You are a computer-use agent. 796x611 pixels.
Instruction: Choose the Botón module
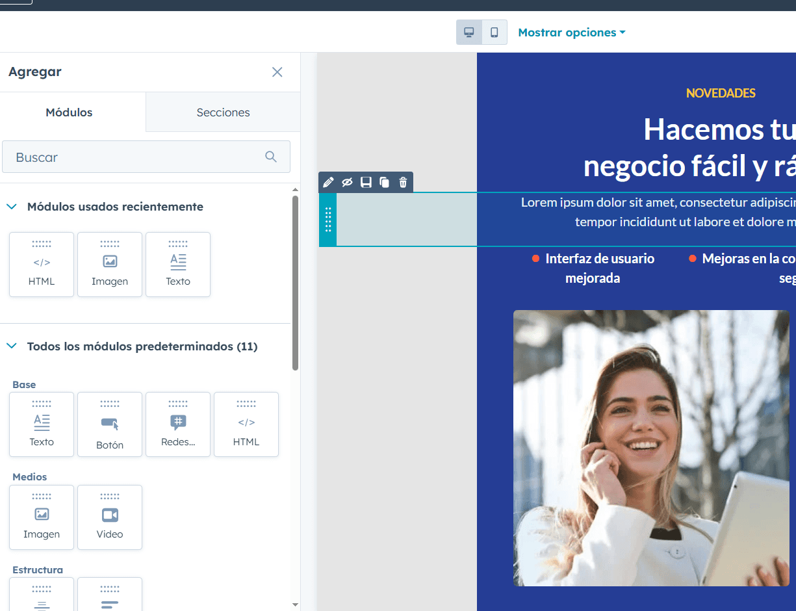click(x=110, y=424)
